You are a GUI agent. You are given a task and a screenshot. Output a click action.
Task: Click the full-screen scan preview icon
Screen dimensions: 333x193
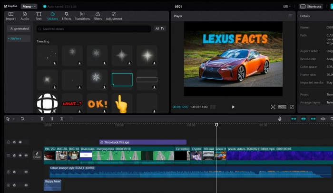273,107
